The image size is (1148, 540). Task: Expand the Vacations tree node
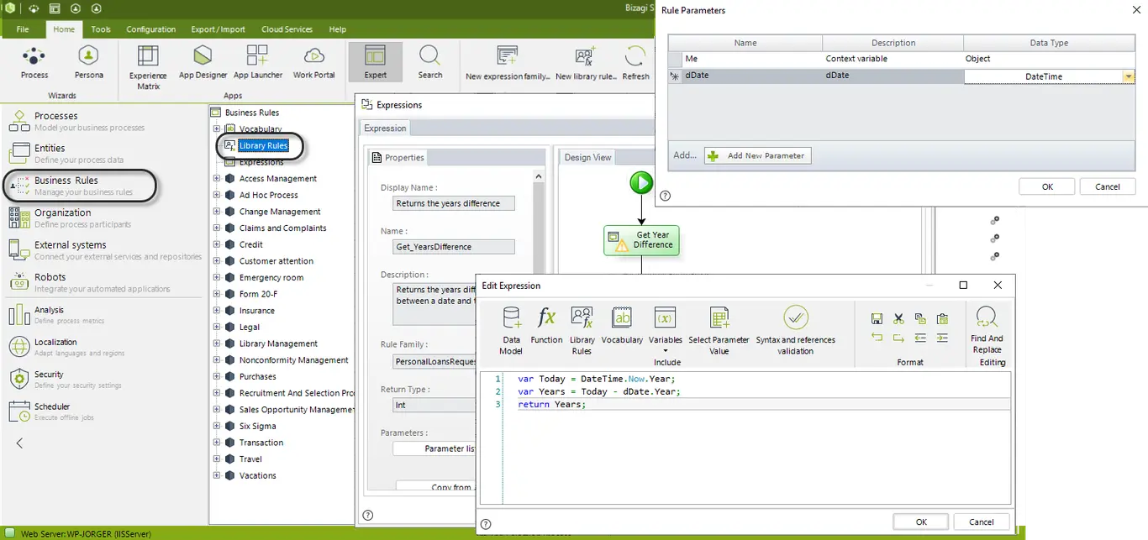[x=217, y=475]
